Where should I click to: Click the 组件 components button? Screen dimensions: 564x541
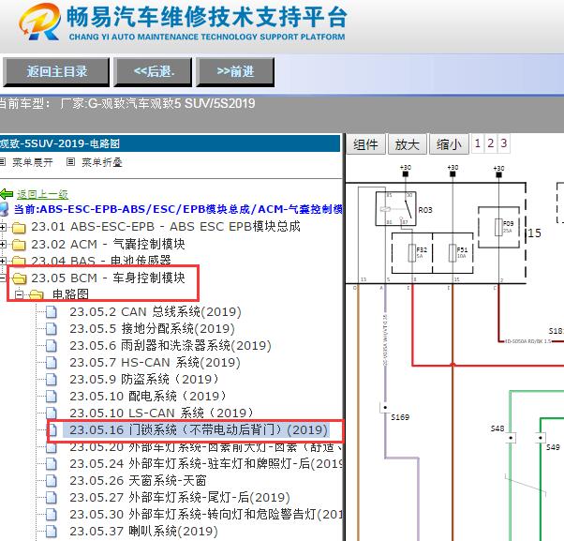[365, 144]
